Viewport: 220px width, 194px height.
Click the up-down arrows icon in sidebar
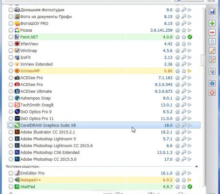click(212, 42)
